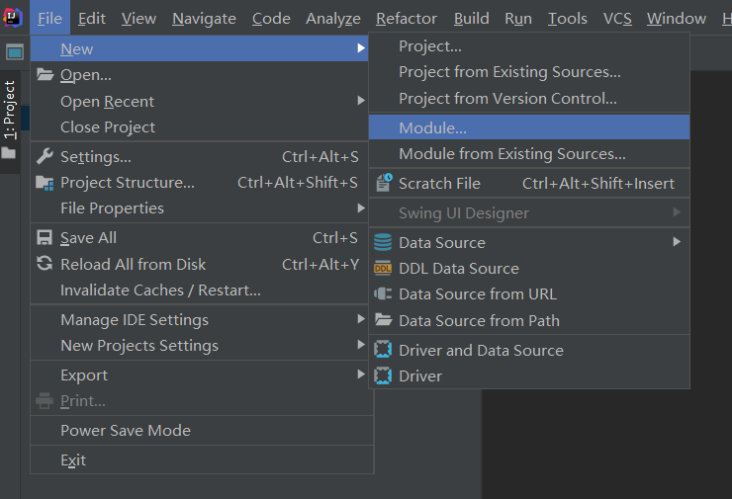Select Module... from the New submenu
Image resolution: width=732 pixels, height=499 pixels.
[x=432, y=127]
